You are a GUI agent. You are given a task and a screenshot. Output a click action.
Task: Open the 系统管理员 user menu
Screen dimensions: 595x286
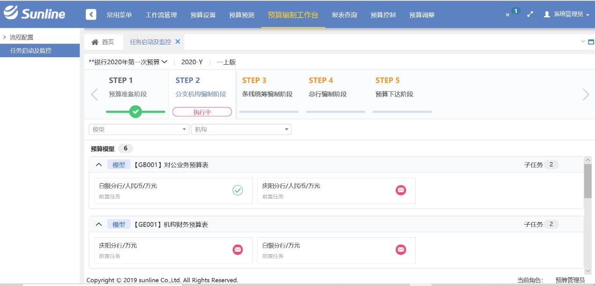pyautogui.click(x=566, y=15)
